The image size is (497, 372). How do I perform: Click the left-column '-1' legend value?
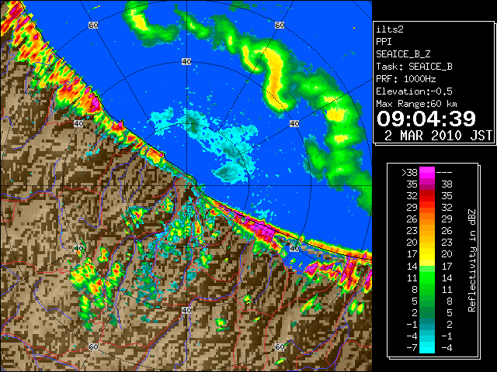412,324
